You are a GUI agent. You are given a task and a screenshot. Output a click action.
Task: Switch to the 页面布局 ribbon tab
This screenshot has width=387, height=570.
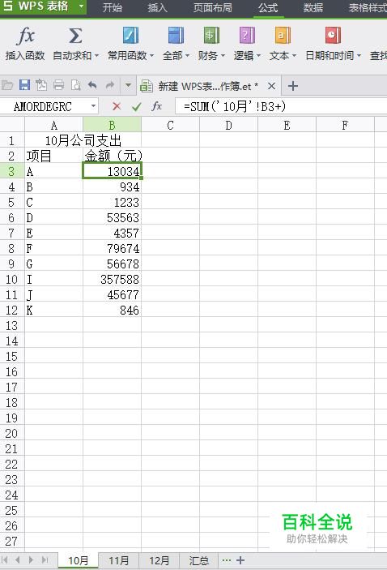(x=213, y=7)
